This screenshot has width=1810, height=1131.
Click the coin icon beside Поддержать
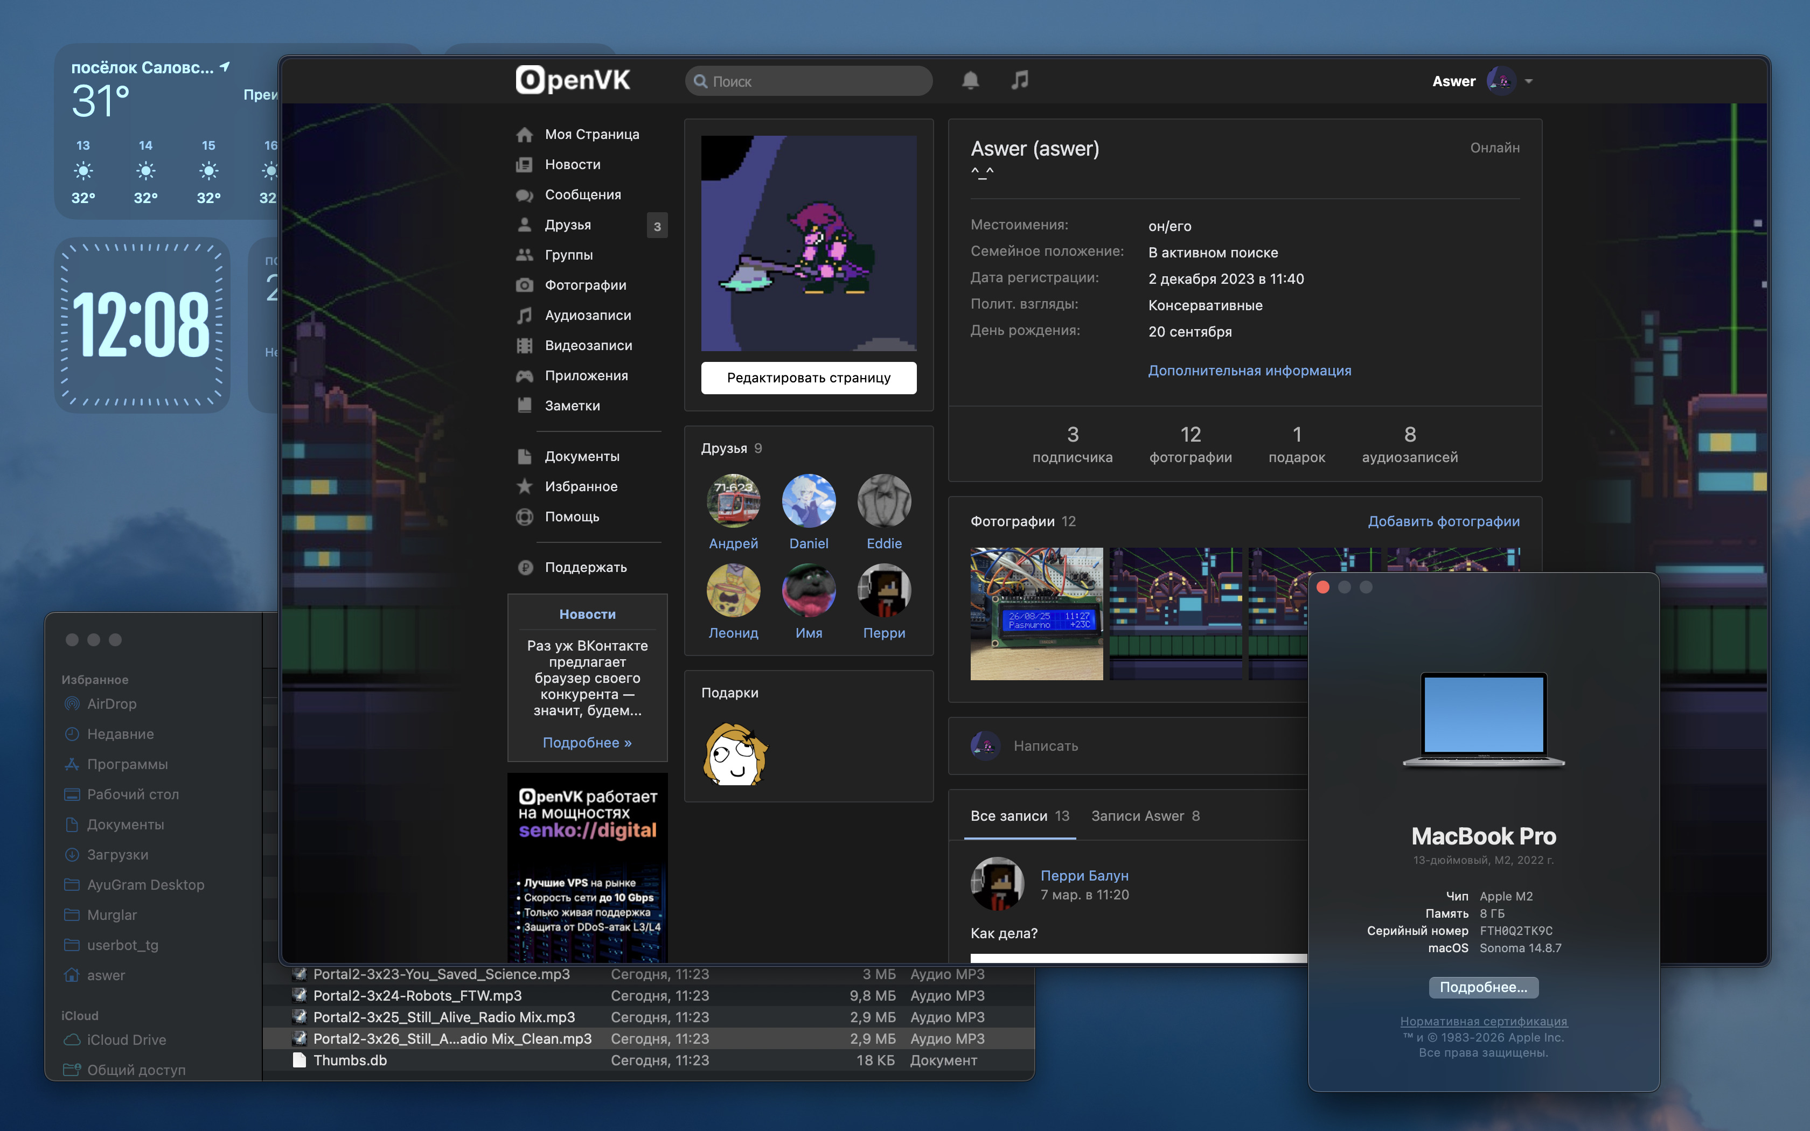point(524,568)
